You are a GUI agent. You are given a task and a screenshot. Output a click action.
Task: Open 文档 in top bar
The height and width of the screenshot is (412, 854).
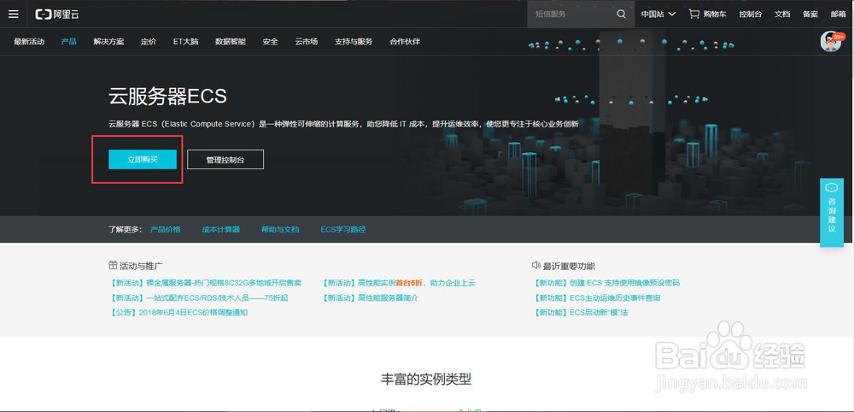[x=782, y=15]
